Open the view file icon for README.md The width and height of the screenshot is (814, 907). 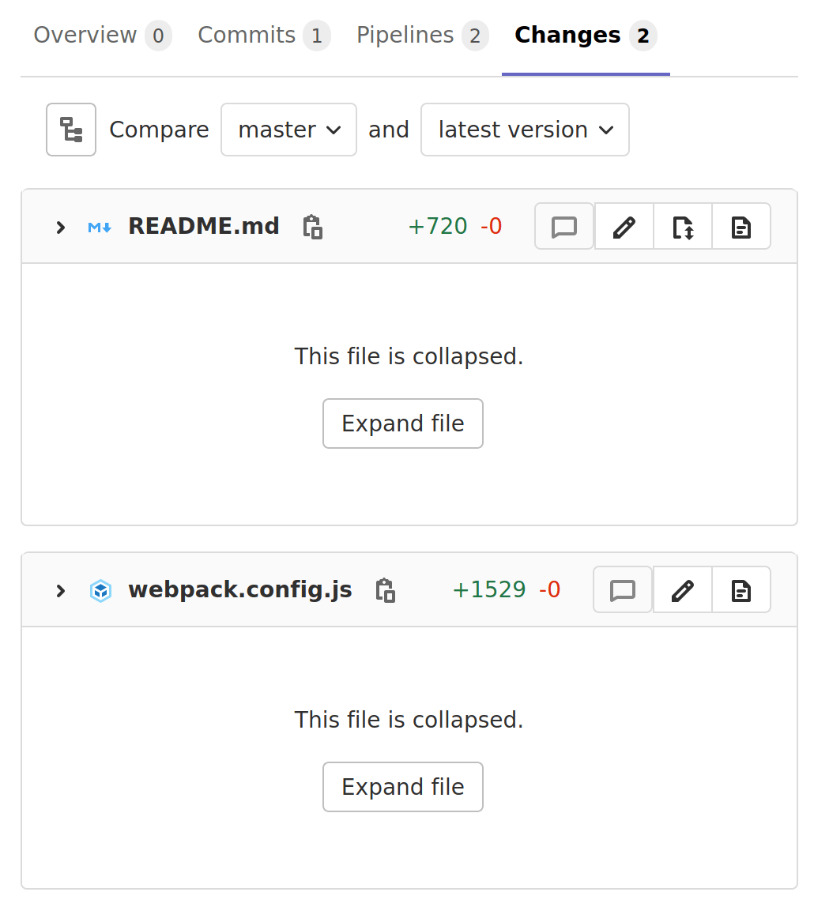tap(741, 227)
